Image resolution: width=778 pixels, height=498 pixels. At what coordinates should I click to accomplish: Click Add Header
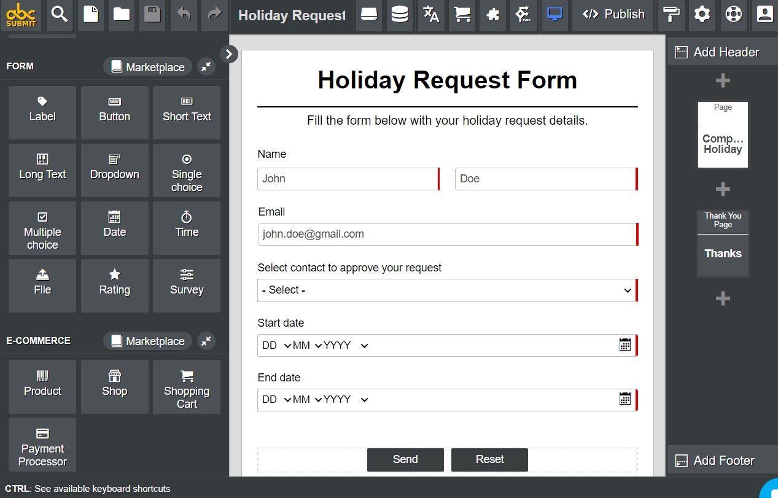(722, 52)
